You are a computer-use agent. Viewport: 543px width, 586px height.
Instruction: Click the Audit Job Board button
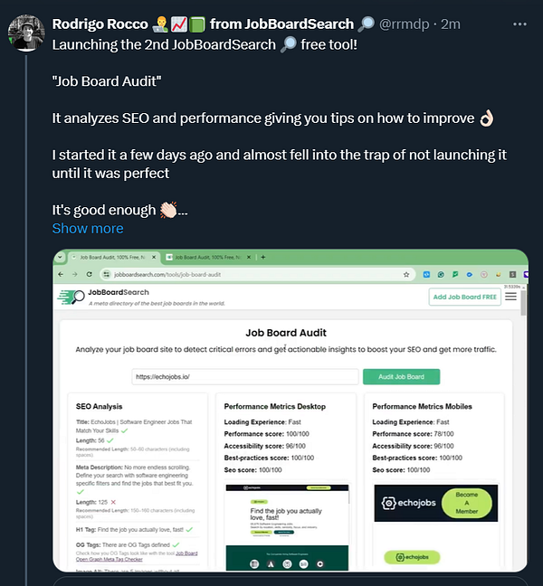[x=401, y=377]
